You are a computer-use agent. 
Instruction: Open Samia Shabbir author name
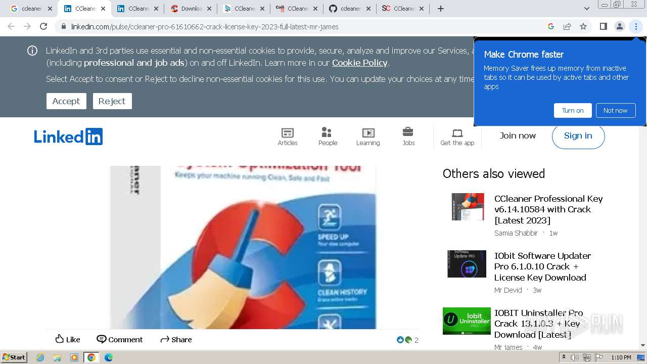(516, 233)
